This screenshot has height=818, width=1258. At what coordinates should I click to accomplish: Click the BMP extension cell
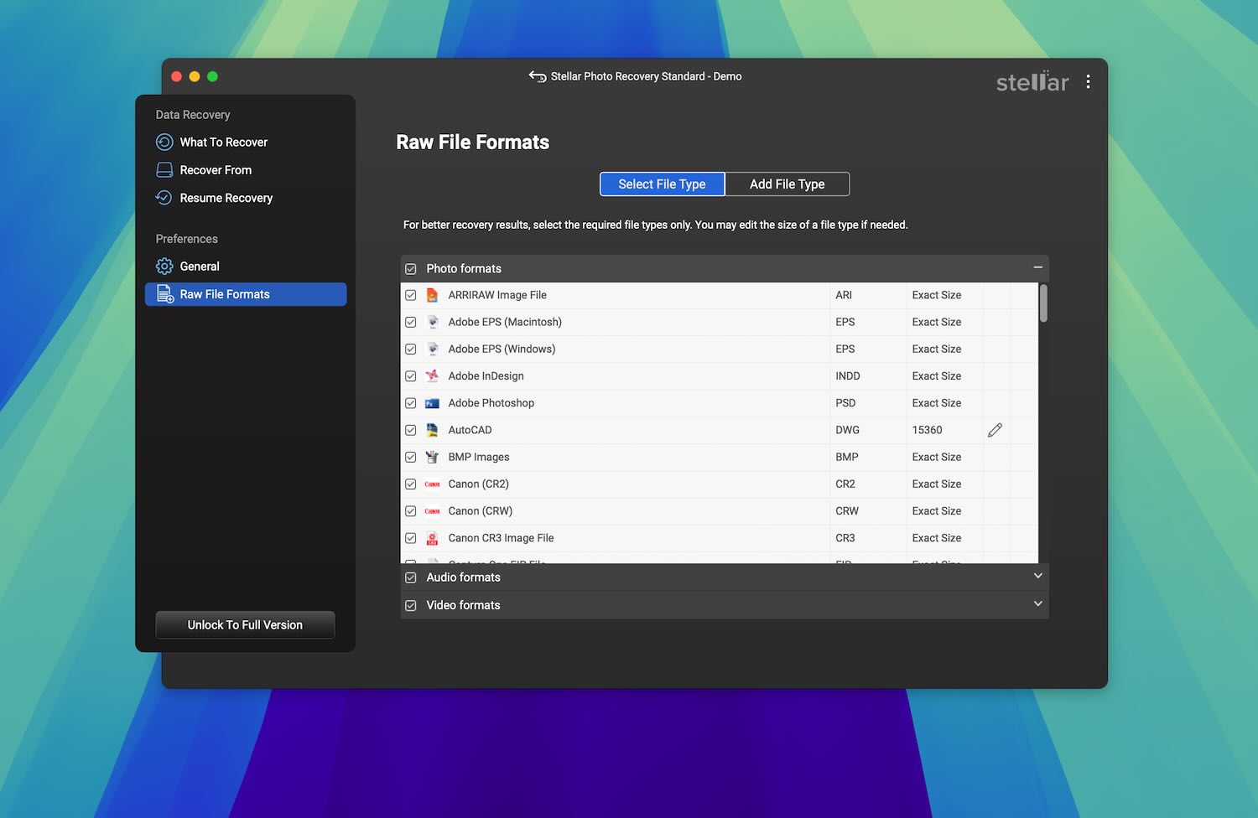tap(847, 457)
